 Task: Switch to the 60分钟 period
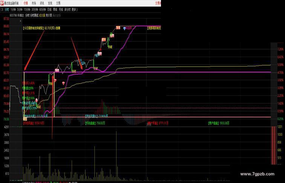(43, 9)
